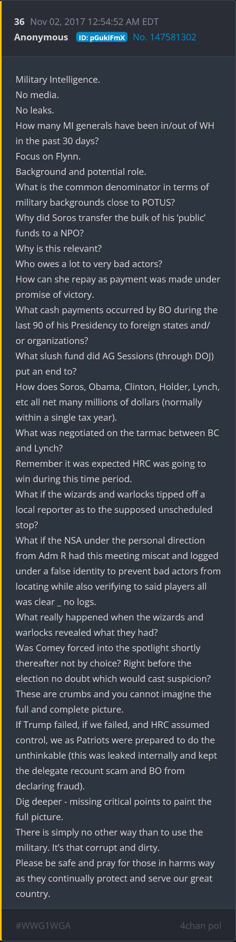The height and width of the screenshot is (942, 236).
Task: Click the line "No media."
Action: tap(37, 95)
